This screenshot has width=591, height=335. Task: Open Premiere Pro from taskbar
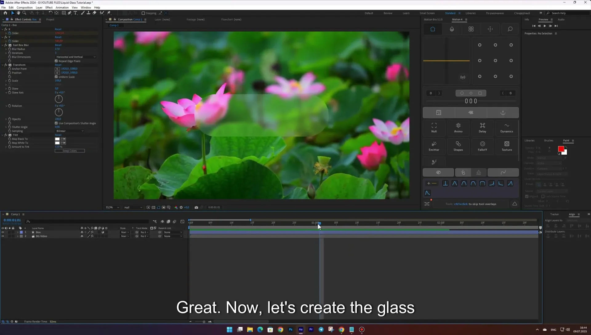(311, 329)
